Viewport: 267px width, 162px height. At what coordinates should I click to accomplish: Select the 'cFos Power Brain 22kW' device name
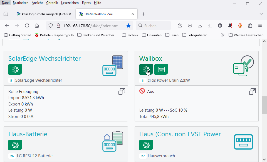tap(169, 80)
